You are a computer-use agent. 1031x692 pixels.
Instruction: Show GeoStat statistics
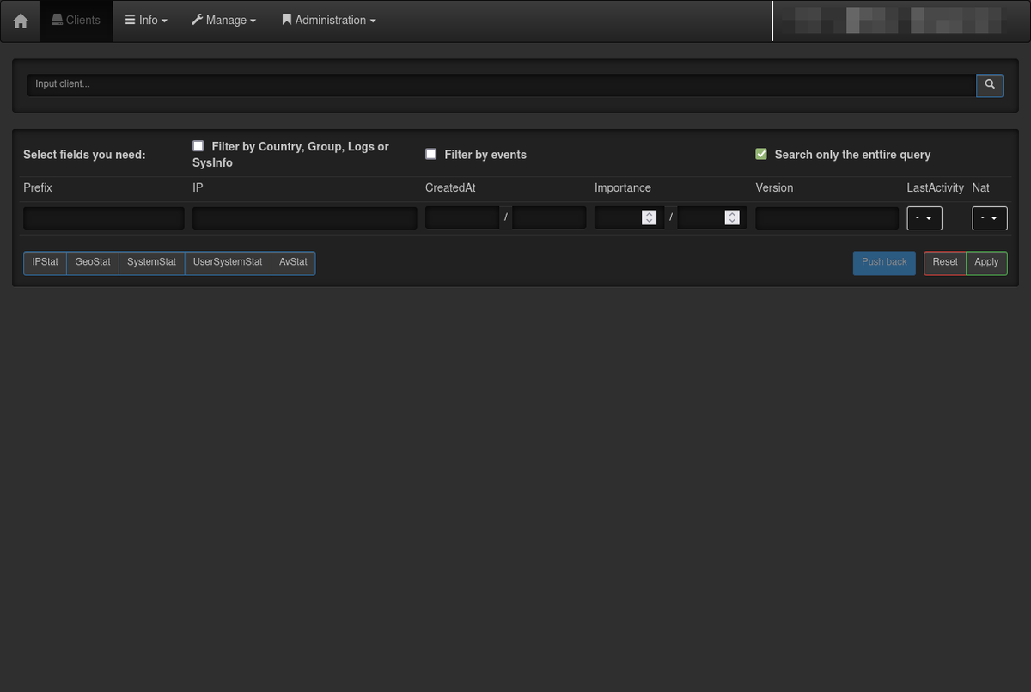(93, 263)
